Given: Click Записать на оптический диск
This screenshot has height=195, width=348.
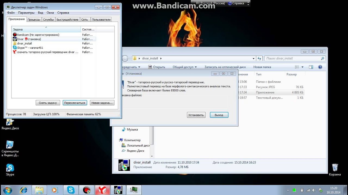Looking at the screenshot, I should (x=225, y=67).
